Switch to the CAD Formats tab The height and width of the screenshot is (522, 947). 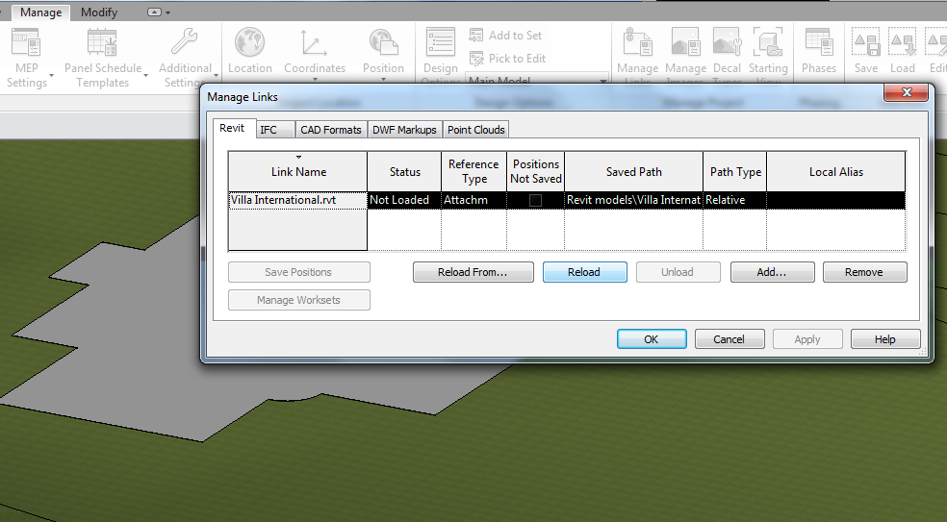click(330, 130)
